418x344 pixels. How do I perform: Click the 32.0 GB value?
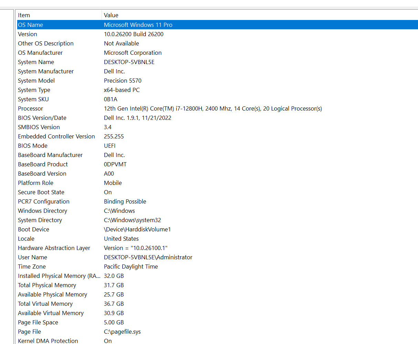pyautogui.click(x=114, y=276)
